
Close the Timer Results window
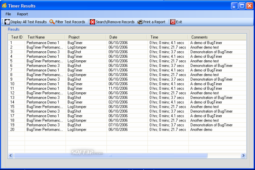click(x=250, y=6)
